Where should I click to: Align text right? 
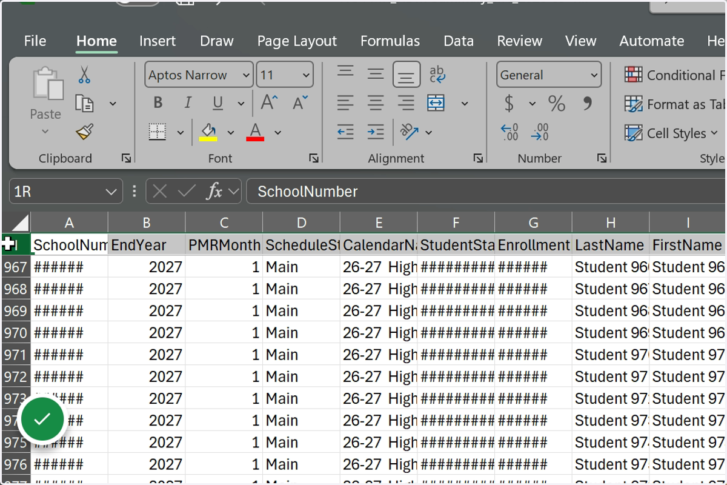coord(407,103)
